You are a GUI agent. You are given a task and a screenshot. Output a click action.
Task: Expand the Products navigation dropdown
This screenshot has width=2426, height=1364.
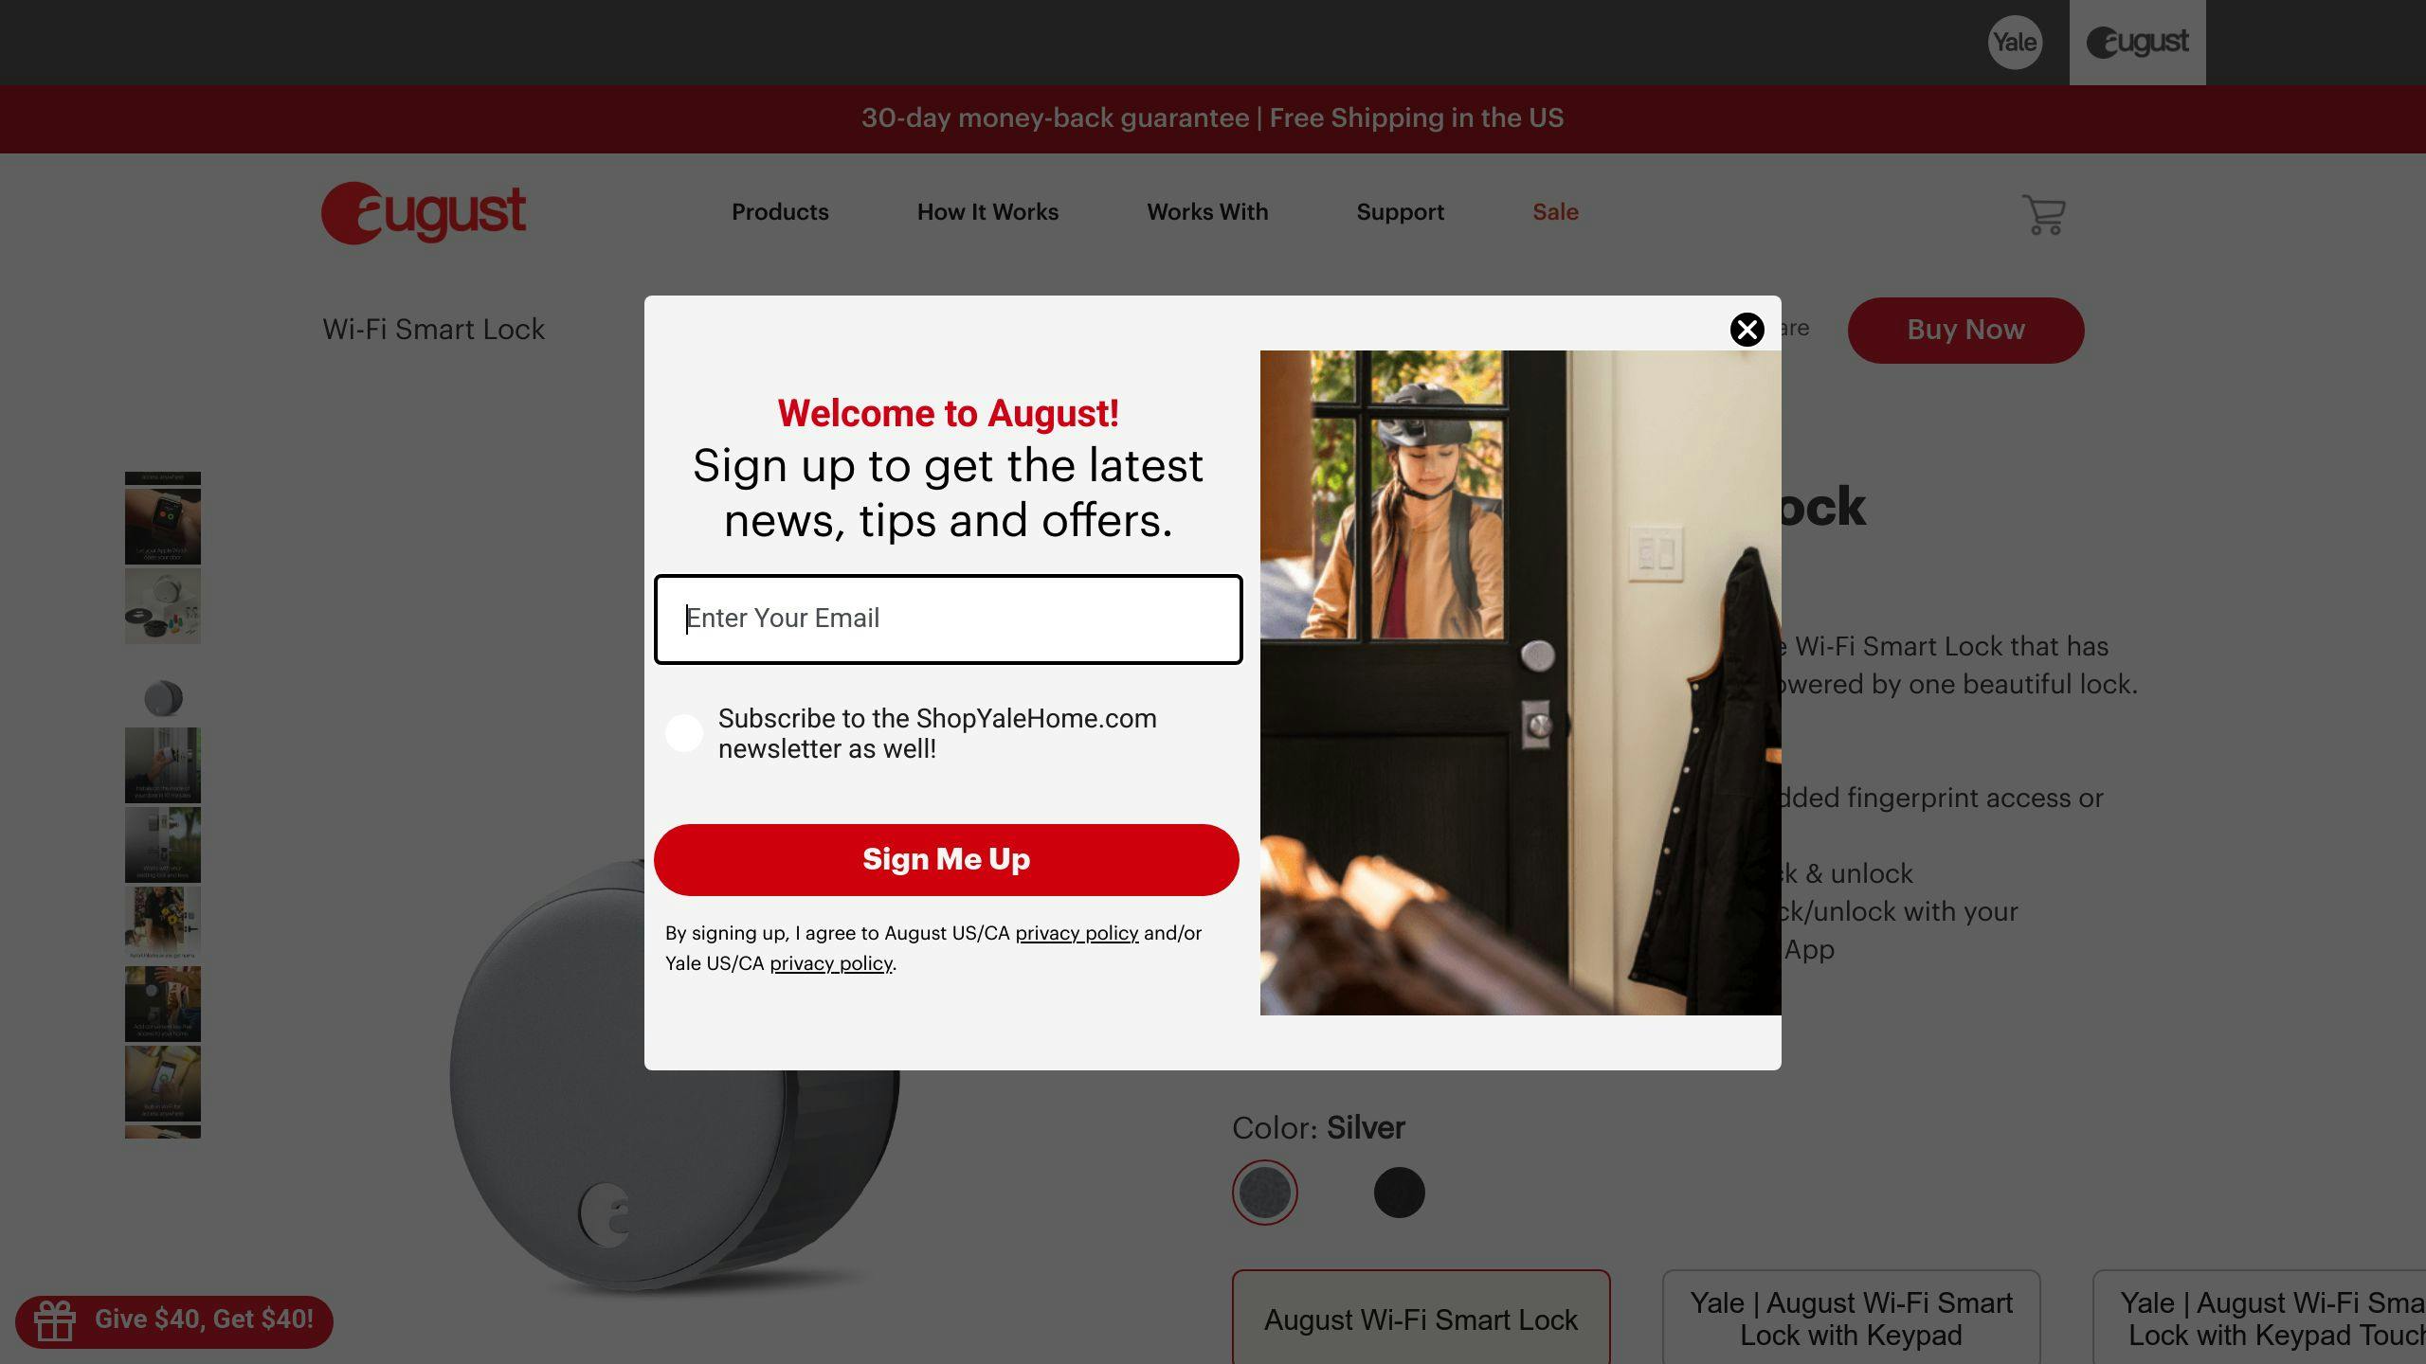pyautogui.click(x=780, y=211)
